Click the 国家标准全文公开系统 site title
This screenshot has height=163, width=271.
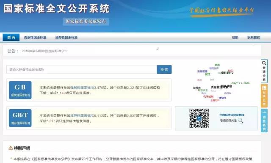[x=56, y=8]
